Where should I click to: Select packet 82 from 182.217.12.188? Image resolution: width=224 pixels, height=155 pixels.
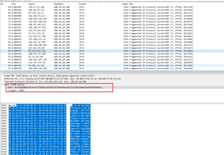tap(112, 42)
